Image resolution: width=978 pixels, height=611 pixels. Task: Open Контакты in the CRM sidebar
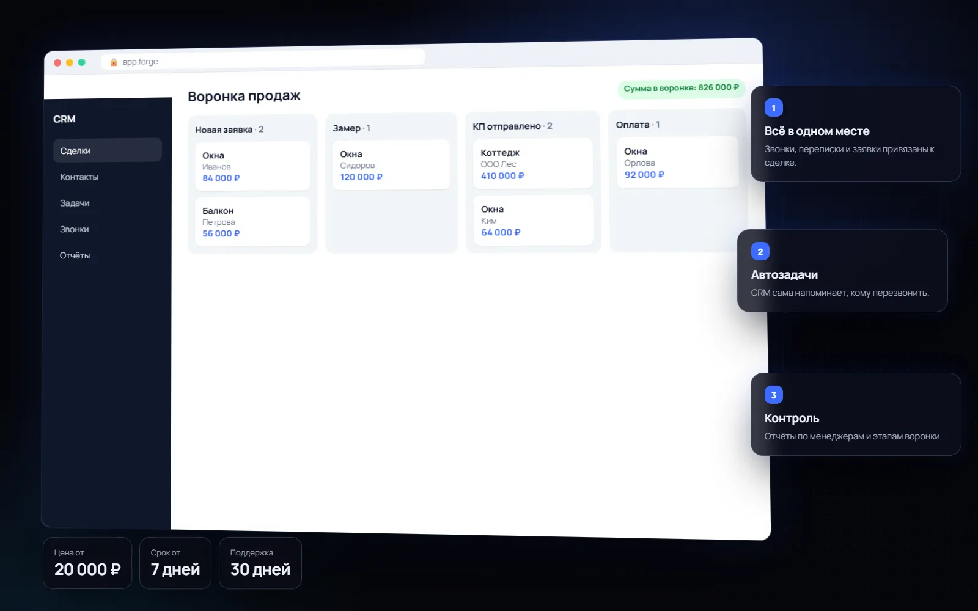pos(79,177)
